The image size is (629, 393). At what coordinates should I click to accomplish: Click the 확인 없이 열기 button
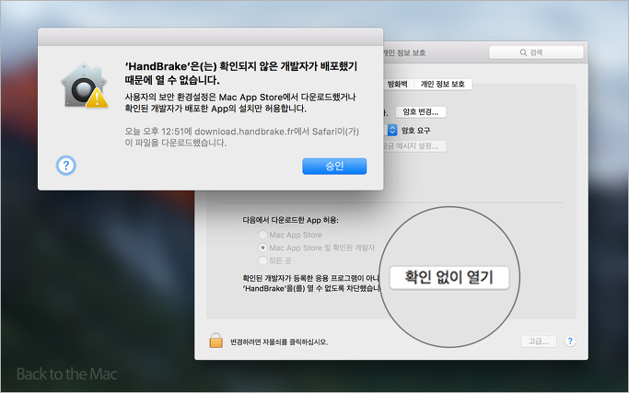[449, 278]
